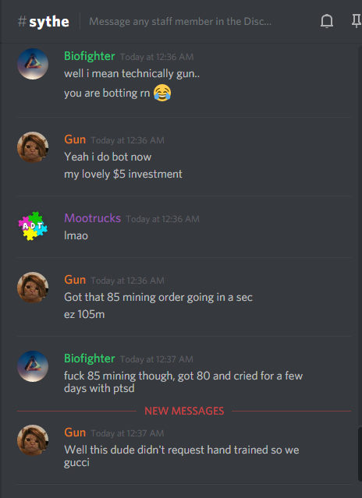Open pinned messages with pin icon
The image size is (362, 498).
(357, 21)
